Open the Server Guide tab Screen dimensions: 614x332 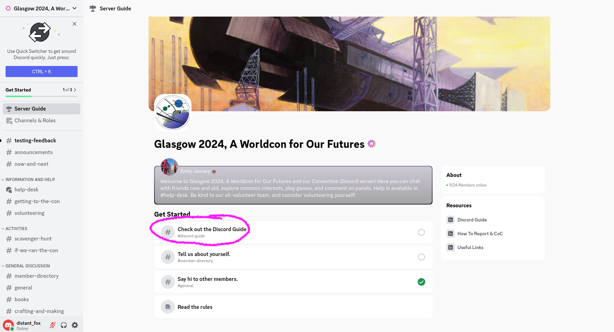point(30,108)
